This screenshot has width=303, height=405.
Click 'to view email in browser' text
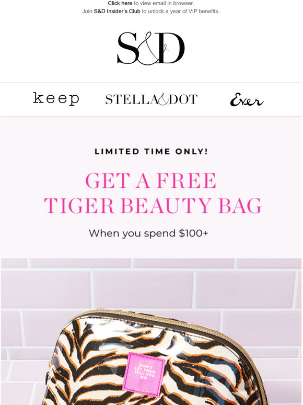(x=164, y=3)
